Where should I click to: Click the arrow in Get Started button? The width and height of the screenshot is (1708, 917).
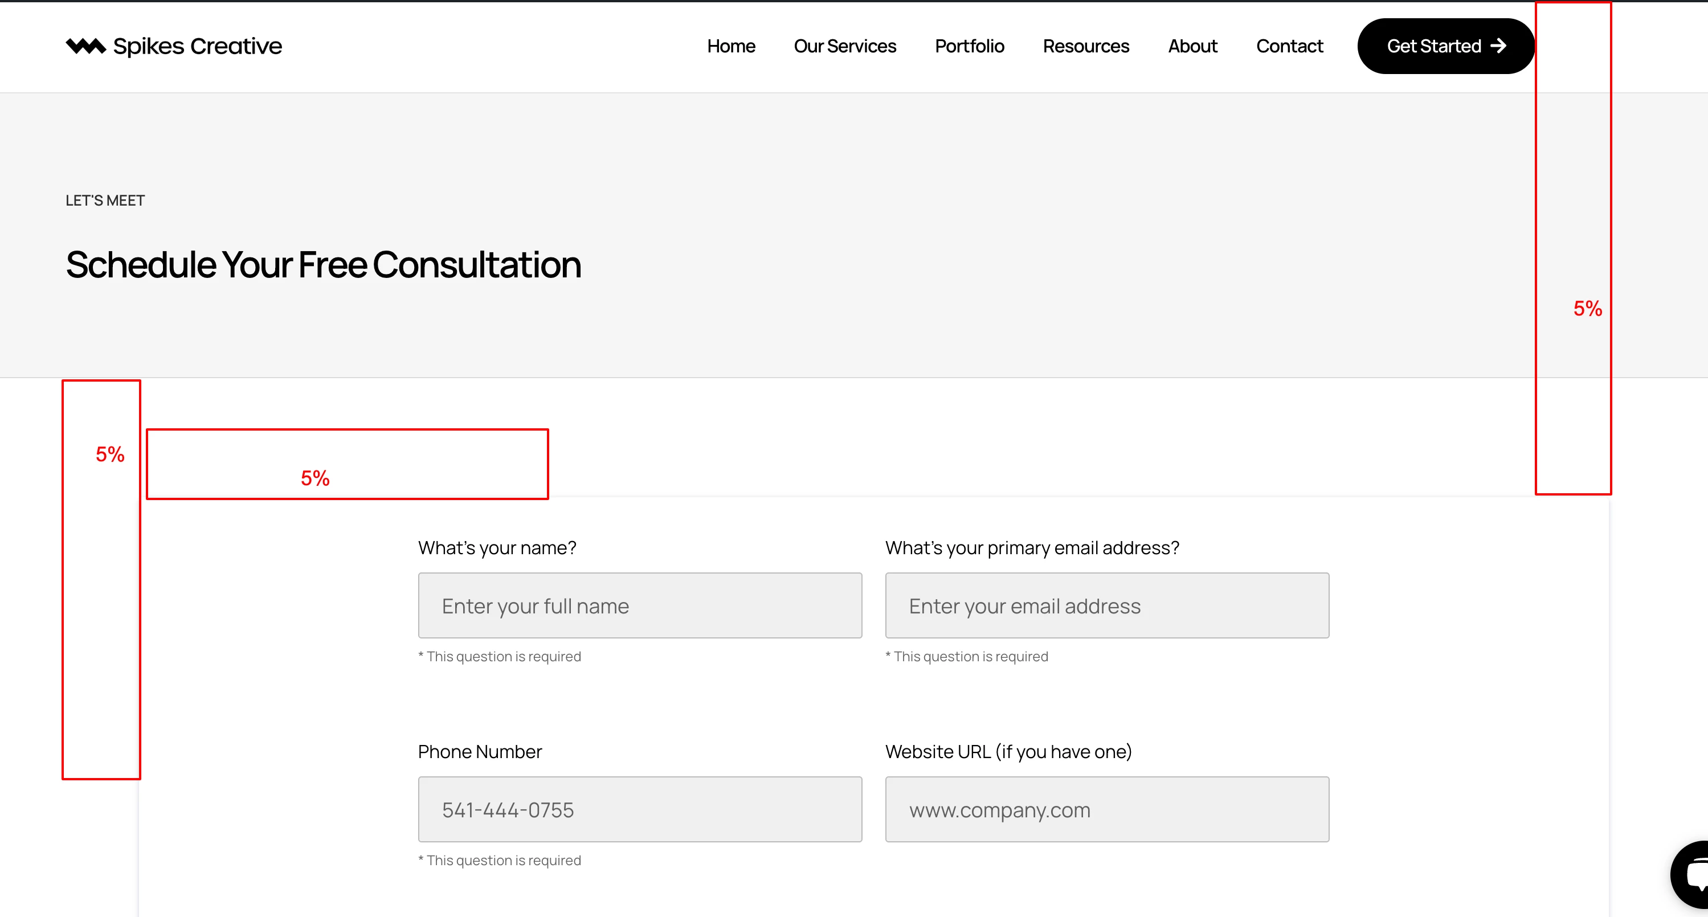(x=1498, y=46)
